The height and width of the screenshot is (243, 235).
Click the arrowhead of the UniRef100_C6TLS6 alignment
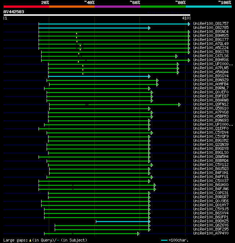tap(176, 56)
